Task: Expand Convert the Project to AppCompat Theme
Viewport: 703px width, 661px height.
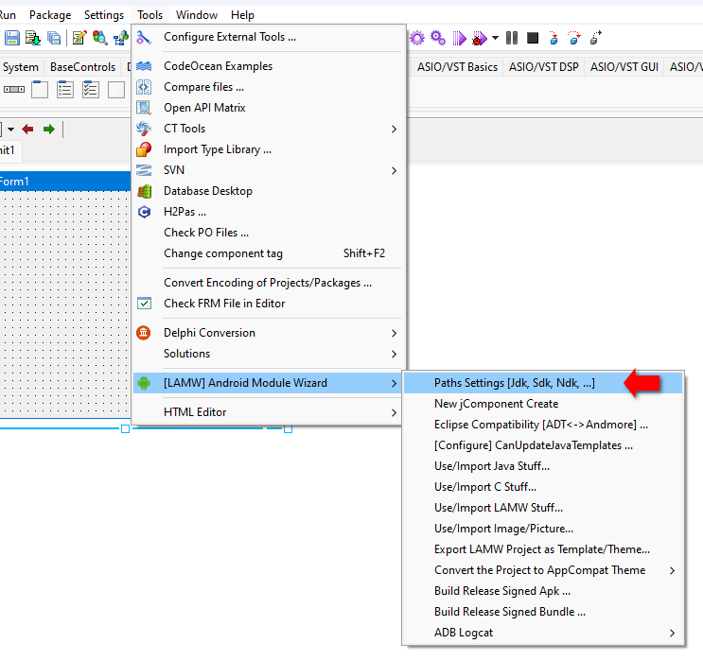Action: [543, 570]
